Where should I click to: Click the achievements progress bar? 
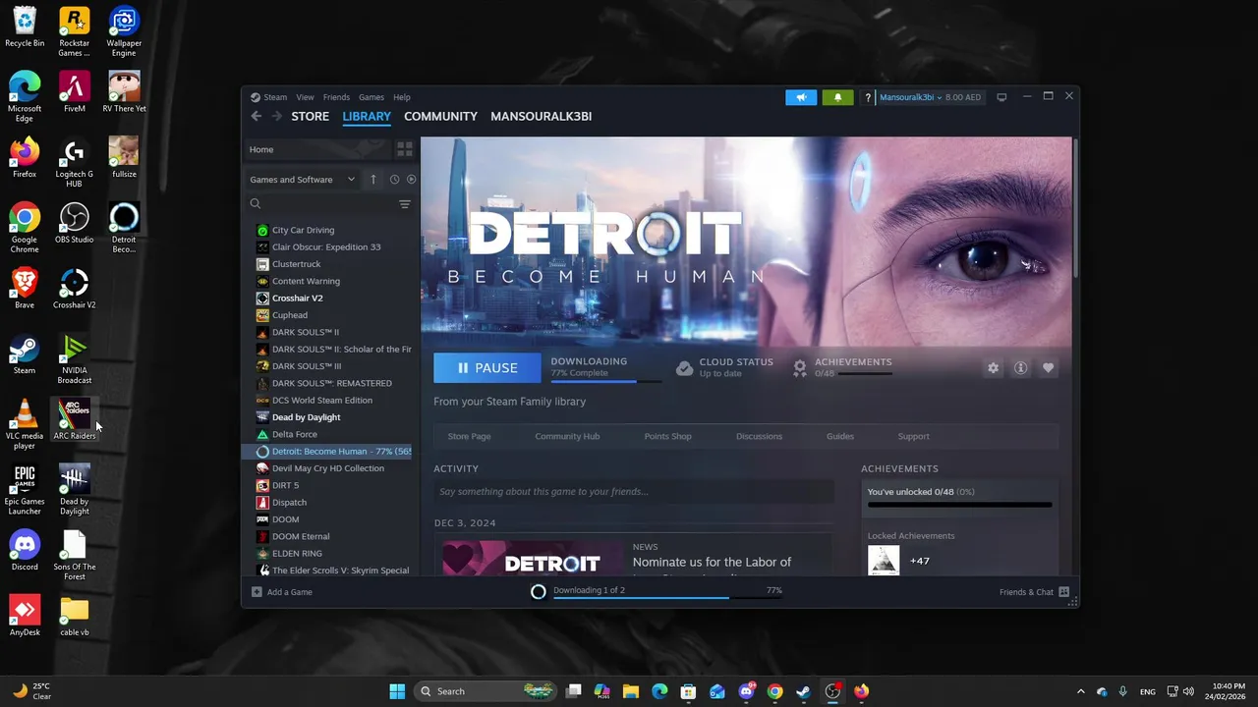pyautogui.click(x=959, y=505)
